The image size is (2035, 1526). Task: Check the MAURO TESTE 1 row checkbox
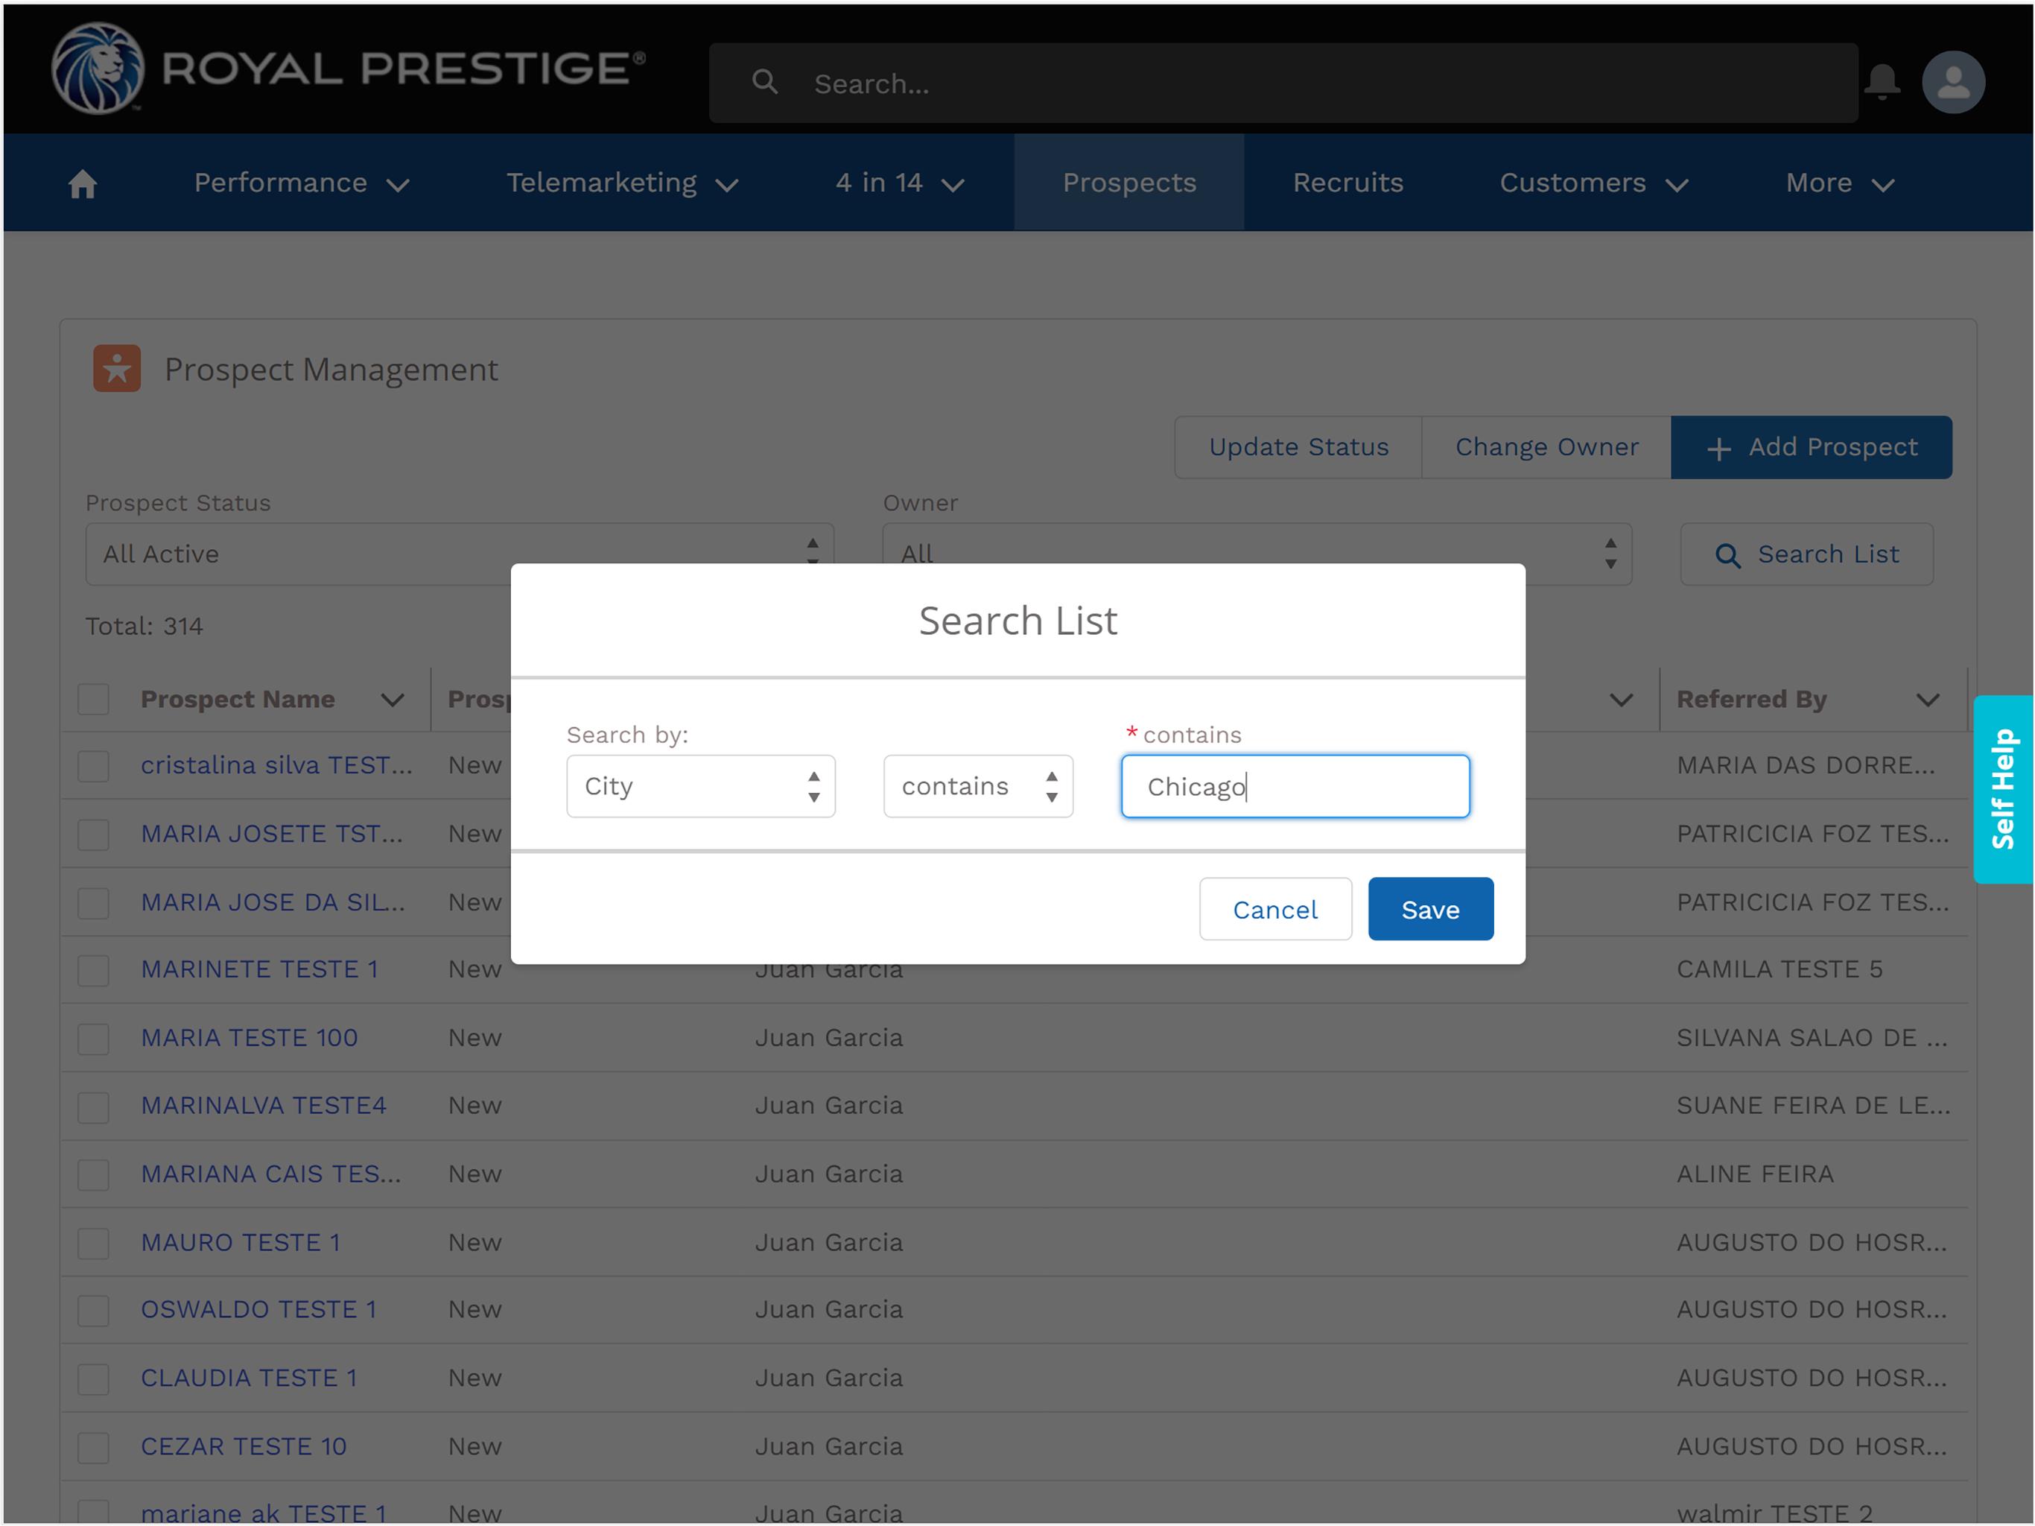click(94, 1244)
